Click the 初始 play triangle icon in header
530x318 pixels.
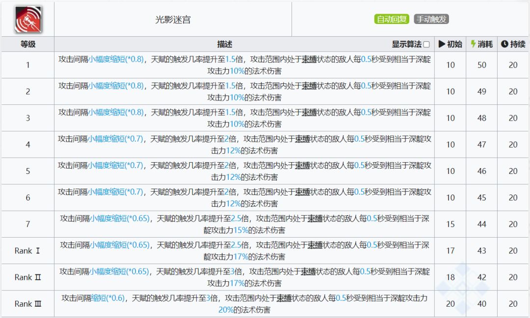coord(442,44)
